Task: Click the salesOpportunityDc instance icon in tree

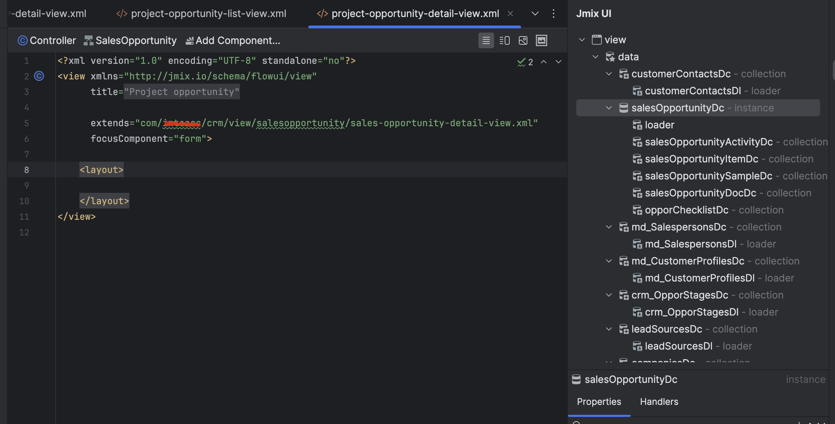Action: 624,108
